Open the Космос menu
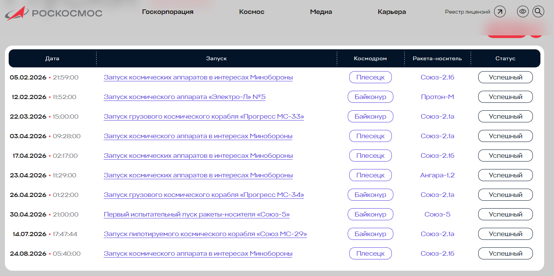554x276 pixels. (252, 12)
